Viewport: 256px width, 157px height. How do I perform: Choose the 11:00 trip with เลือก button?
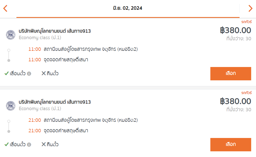click(x=231, y=74)
